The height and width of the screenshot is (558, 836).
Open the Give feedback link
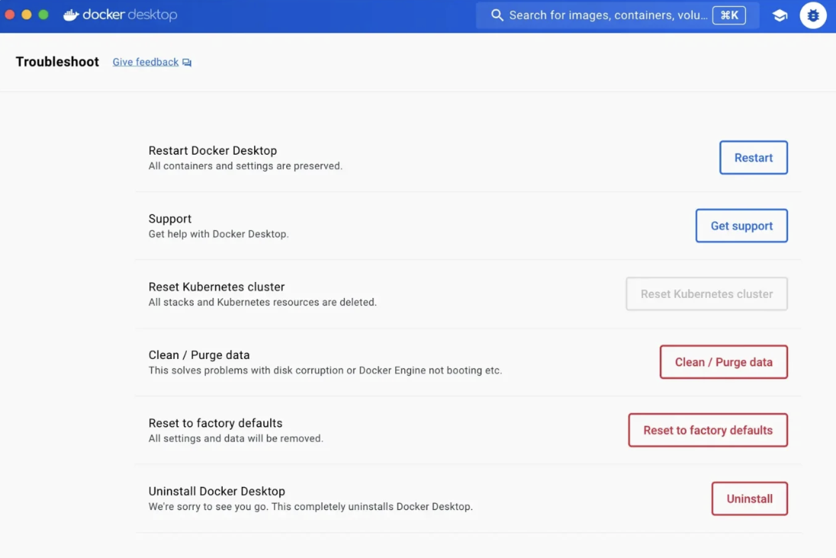(x=146, y=62)
